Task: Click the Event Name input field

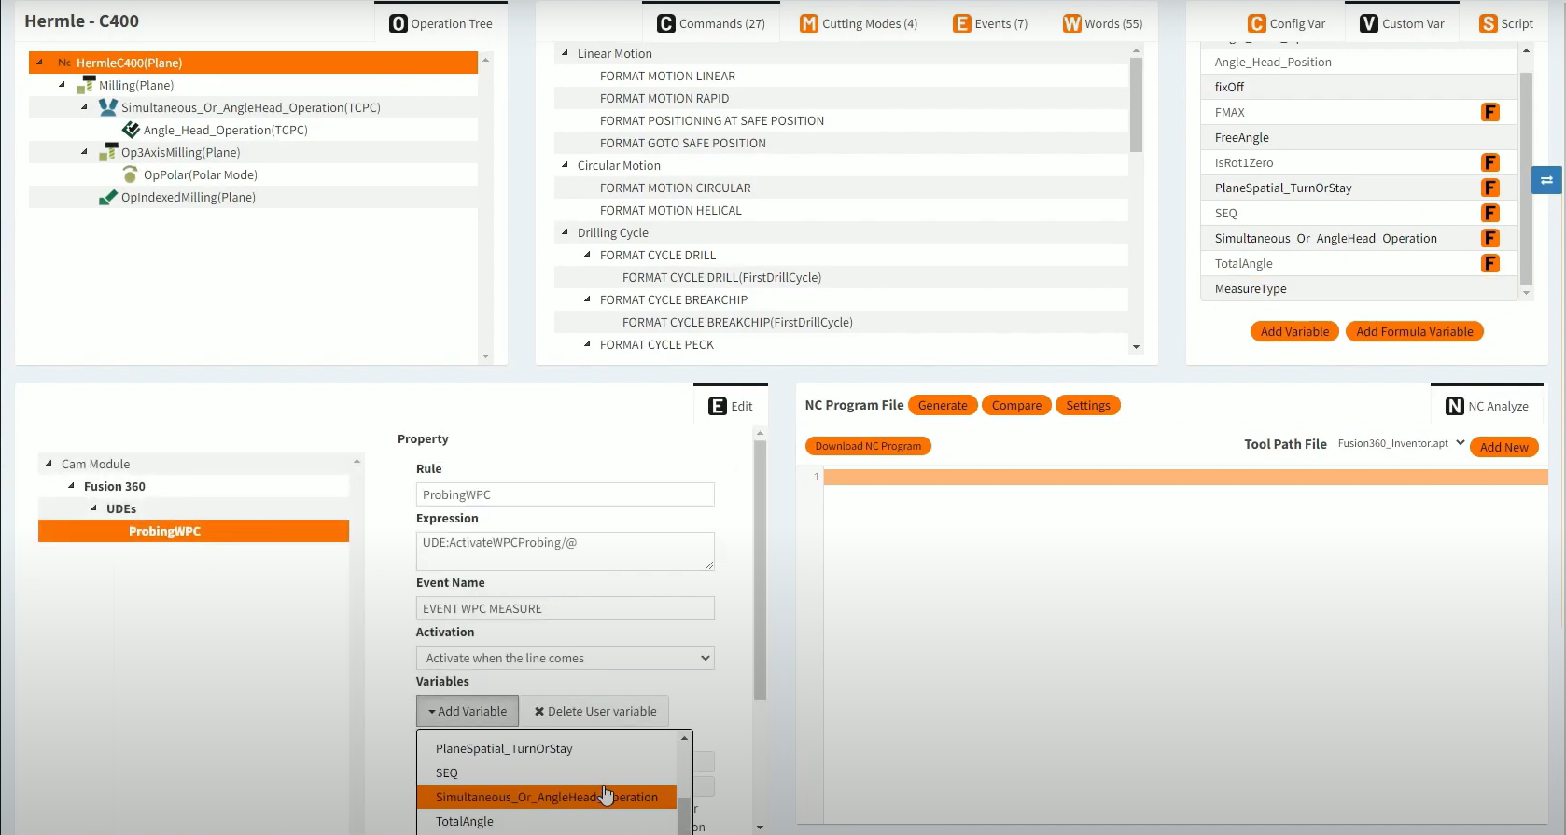Action: click(x=565, y=608)
